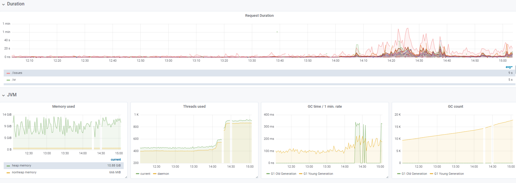
Task: Open the GC count panel title menu
Action: tap(455, 107)
